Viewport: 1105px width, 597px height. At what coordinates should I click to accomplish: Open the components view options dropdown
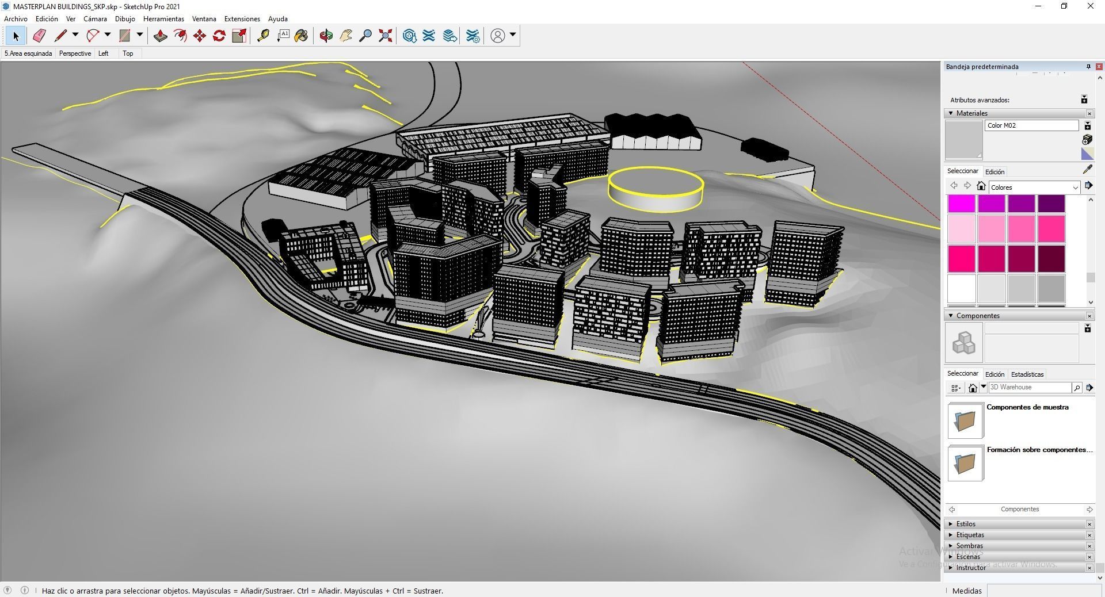(x=956, y=388)
